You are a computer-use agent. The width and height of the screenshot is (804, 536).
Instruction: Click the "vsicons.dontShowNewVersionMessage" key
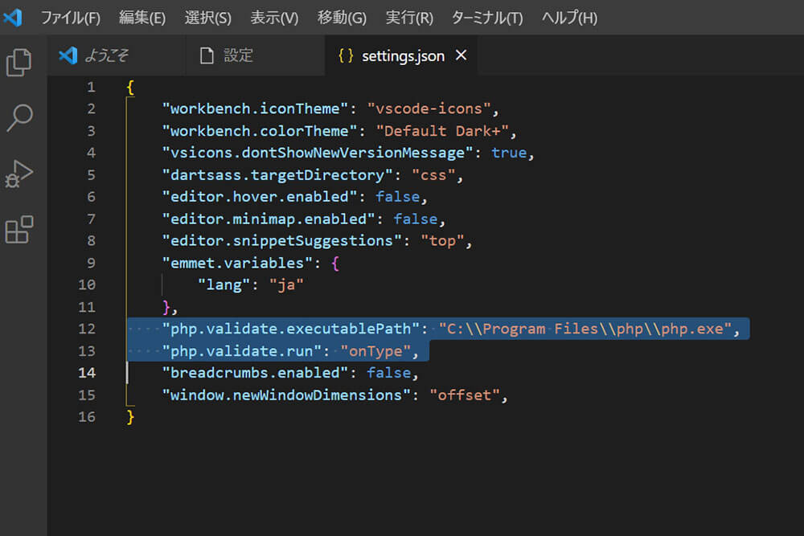318,153
